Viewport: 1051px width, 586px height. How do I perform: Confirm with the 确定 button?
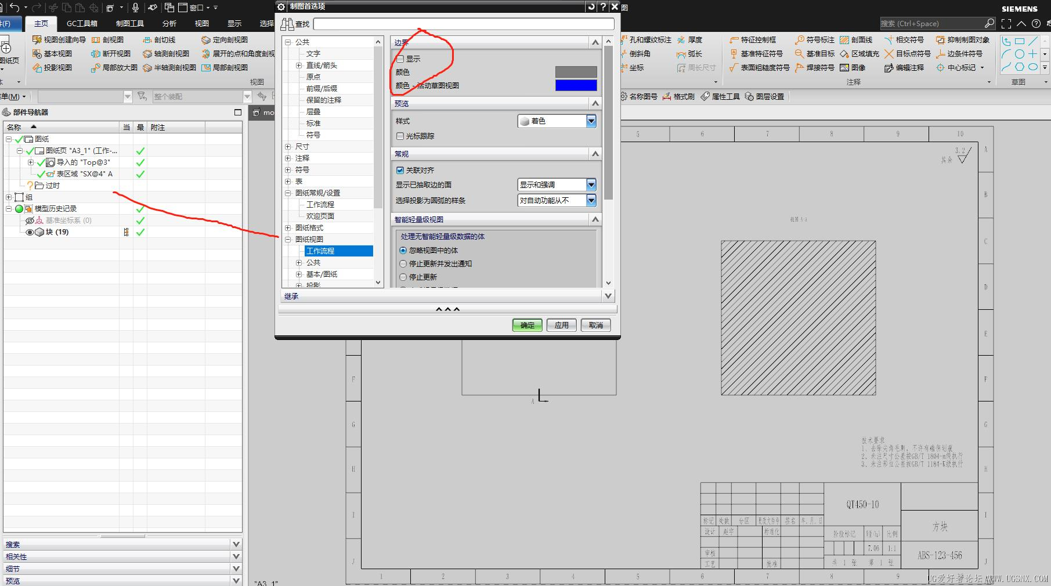(528, 325)
